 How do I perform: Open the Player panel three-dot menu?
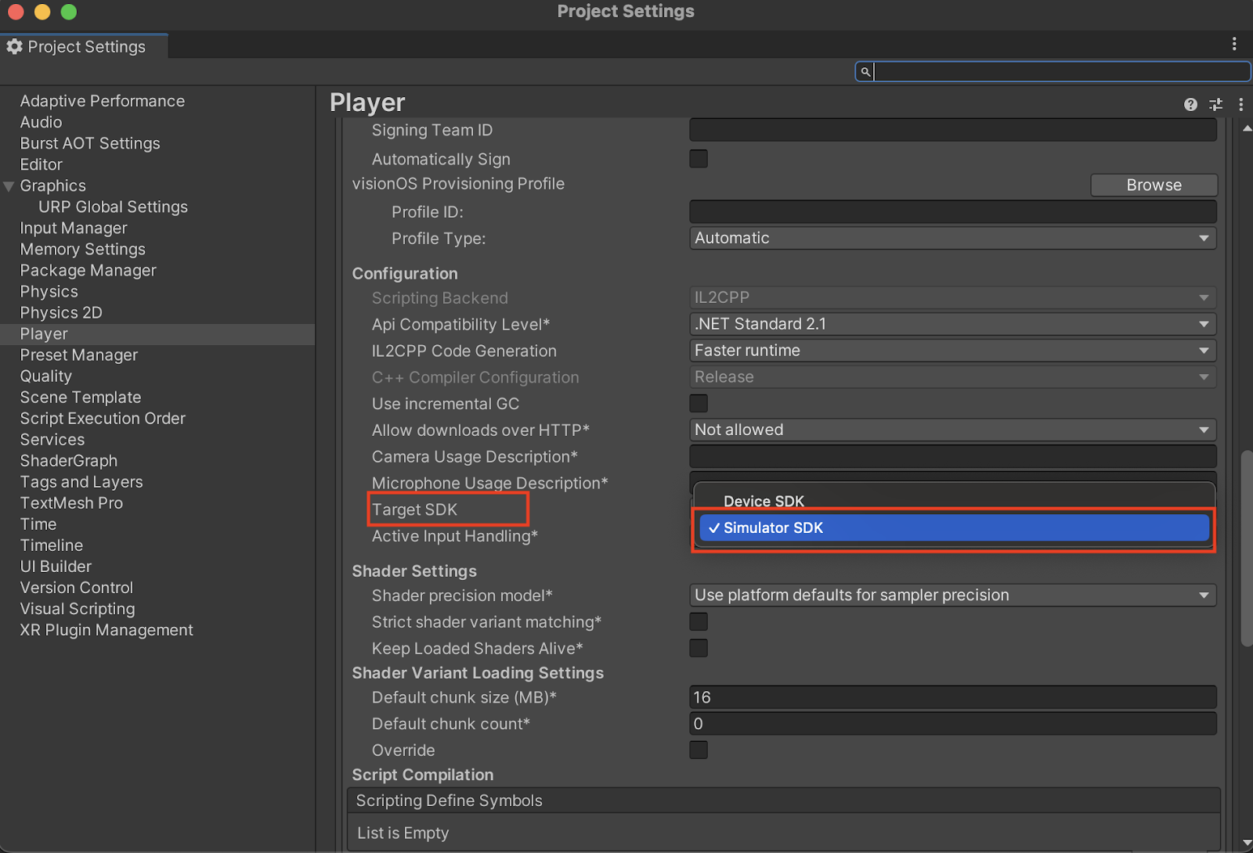[1240, 104]
